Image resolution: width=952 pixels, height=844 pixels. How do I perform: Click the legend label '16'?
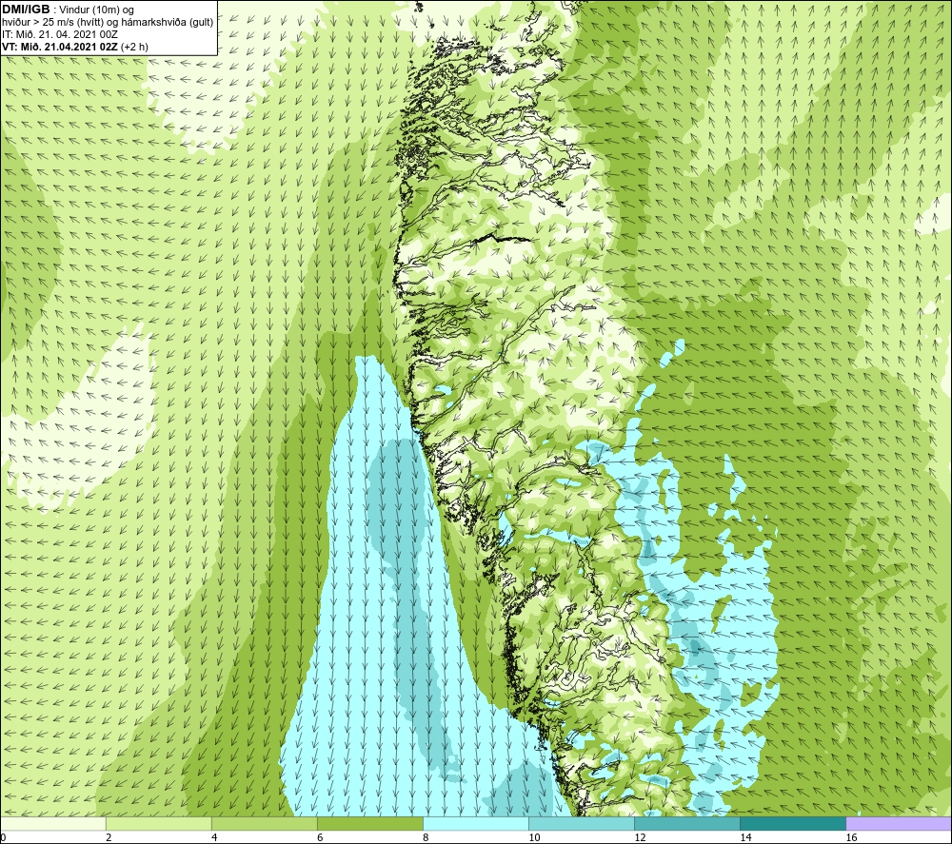click(x=851, y=837)
